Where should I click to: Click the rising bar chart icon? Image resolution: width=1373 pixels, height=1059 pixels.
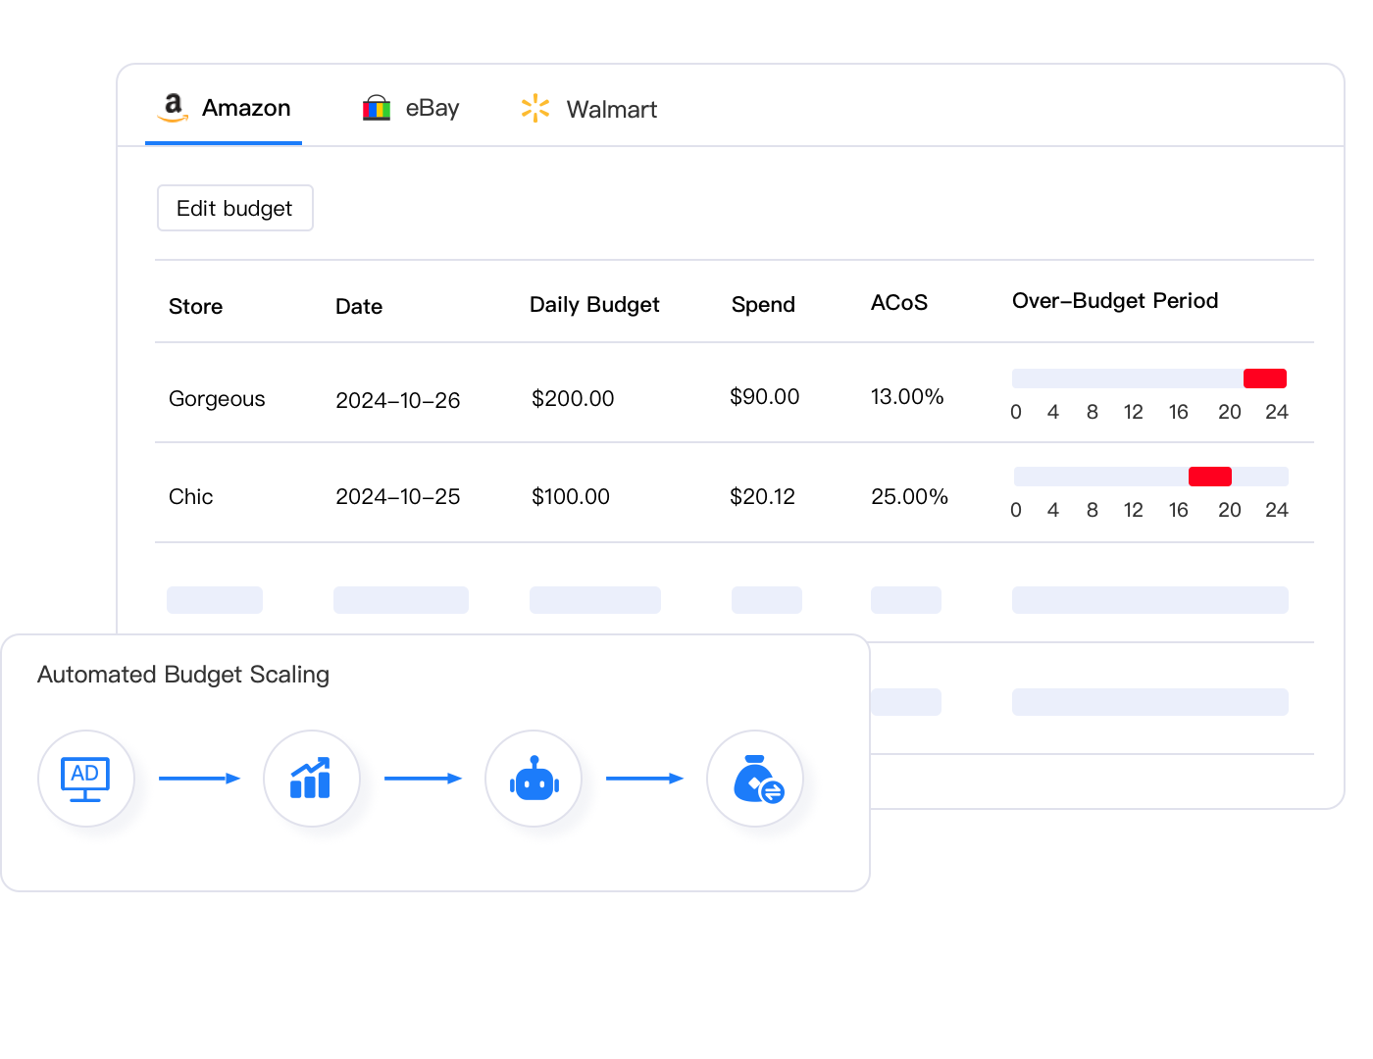point(311,778)
